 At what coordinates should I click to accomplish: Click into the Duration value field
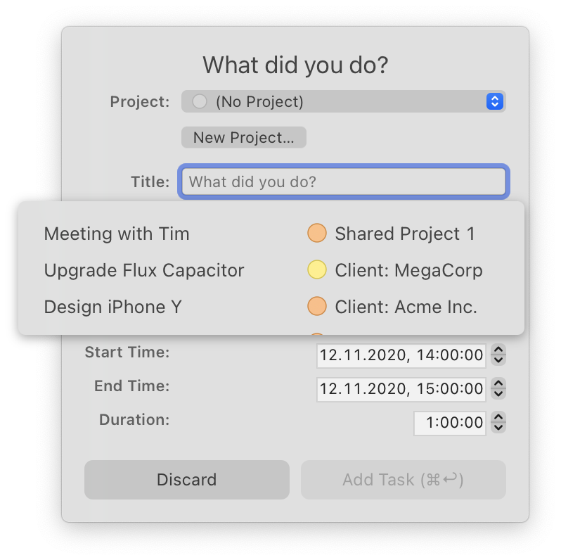450,423
